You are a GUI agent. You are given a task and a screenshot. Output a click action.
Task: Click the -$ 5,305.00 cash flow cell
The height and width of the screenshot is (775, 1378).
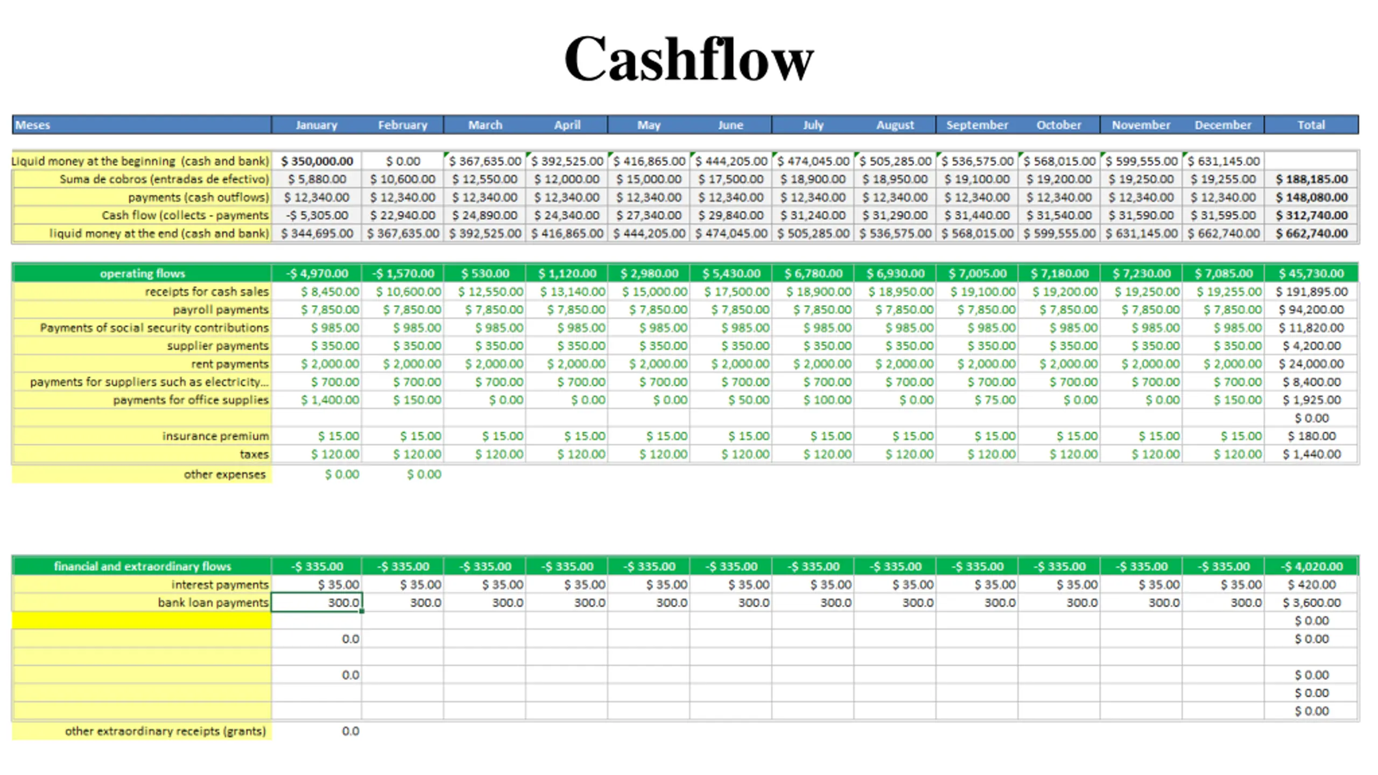317,215
